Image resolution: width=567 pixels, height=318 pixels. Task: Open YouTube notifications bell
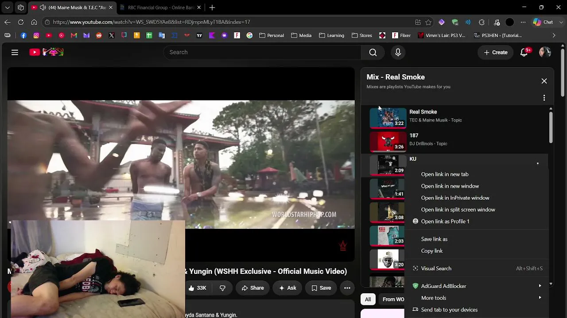524,52
